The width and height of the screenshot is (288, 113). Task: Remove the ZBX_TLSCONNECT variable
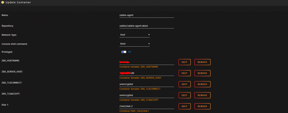[202, 84]
